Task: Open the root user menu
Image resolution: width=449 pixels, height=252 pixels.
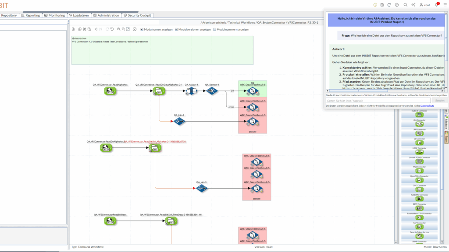Action: [x=424, y=5]
